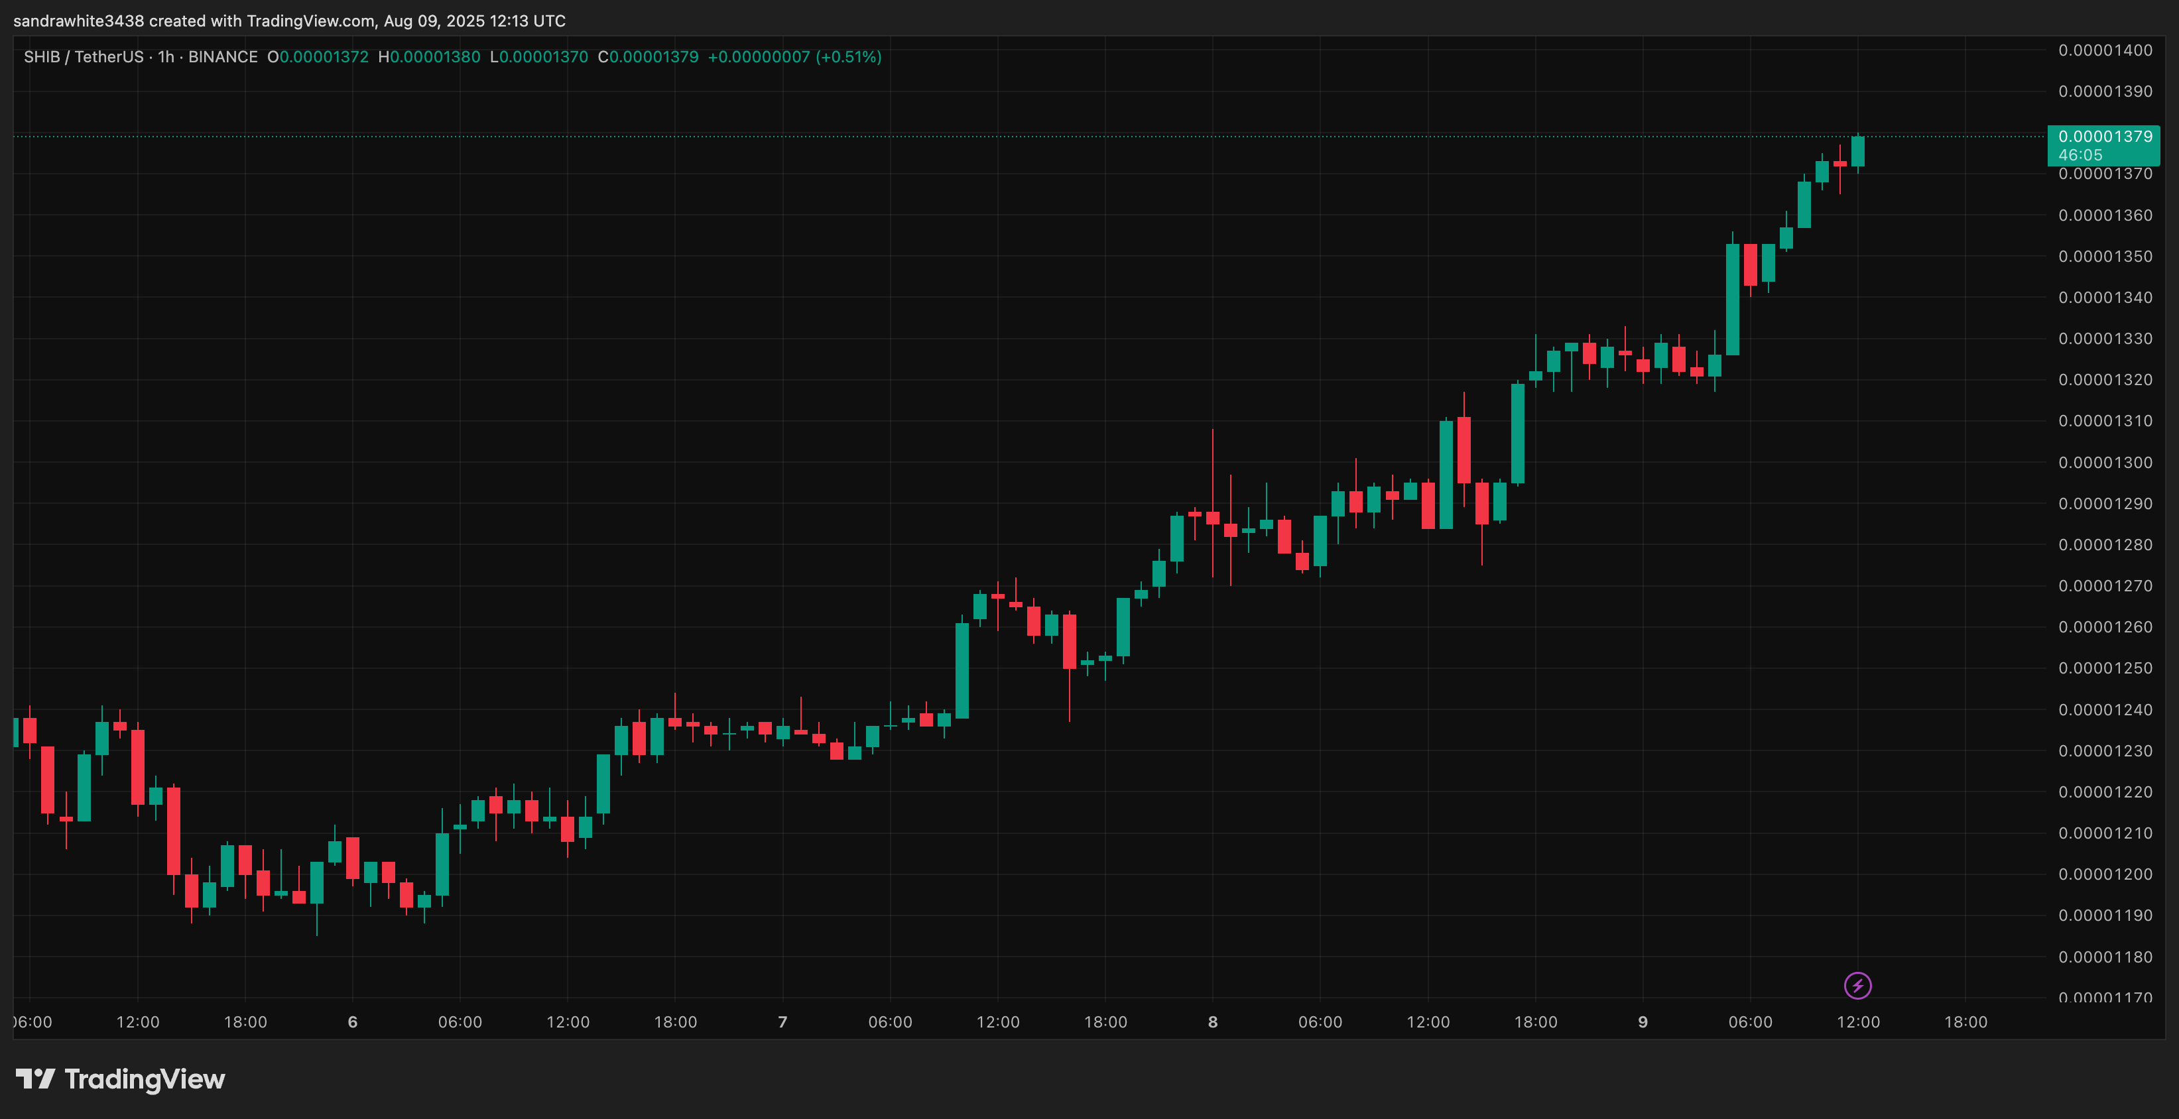Click the BINANCE exchange label in the legend
This screenshot has height=1119, width=2179.
tap(222, 56)
